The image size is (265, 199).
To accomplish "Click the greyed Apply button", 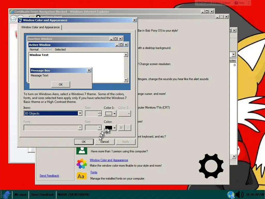I will point(126,142).
